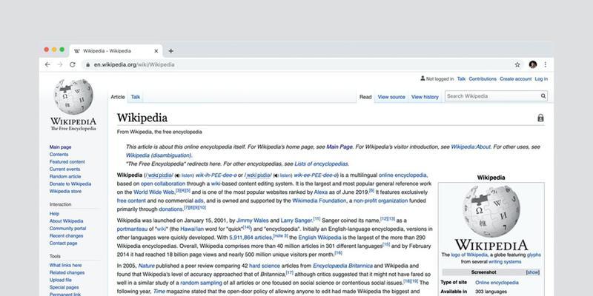The image size is (593, 296).
Task: Expand the Screenshot section with show
Action: 532,272
